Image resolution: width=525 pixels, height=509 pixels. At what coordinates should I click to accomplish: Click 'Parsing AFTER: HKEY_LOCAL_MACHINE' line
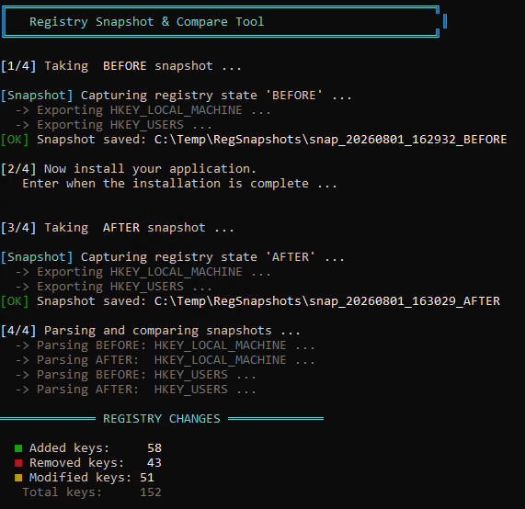click(165, 360)
